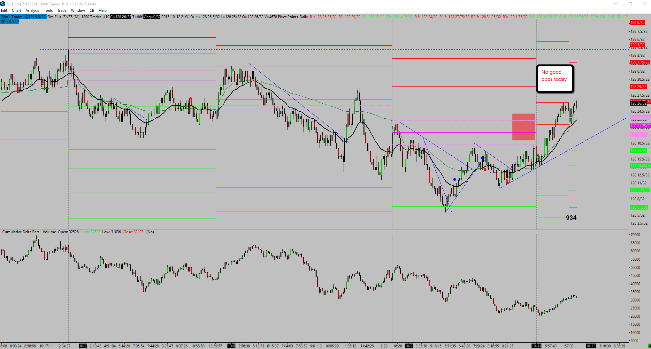Viewport: 651px width, 349px height.
Task: Click the 'DPL: 0/32P' label
Action: [x=10, y=22]
